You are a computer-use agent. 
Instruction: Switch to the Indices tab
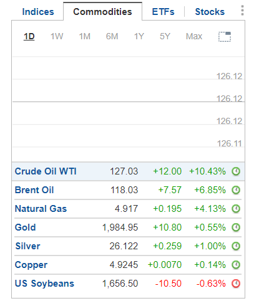tap(38, 12)
